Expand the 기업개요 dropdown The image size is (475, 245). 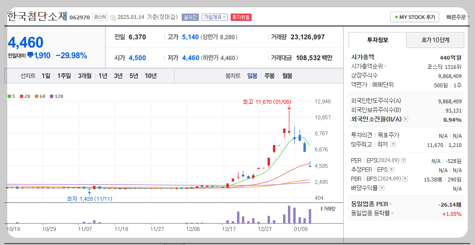[214, 17]
